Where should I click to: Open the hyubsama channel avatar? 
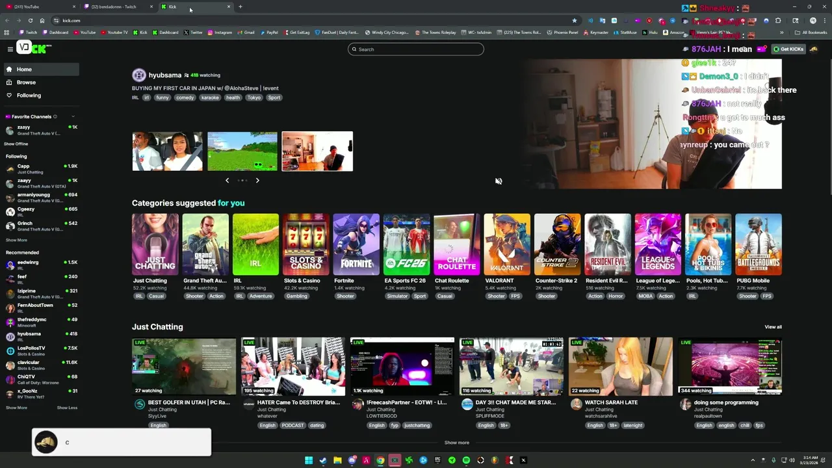point(139,75)
